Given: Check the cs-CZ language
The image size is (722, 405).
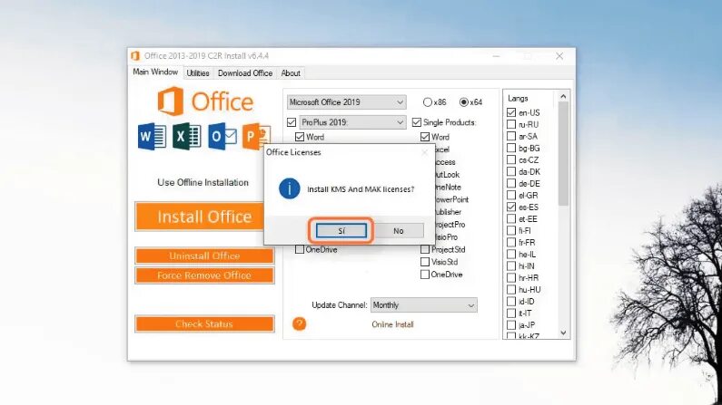Looking at the screenshot, I should 511,159.
